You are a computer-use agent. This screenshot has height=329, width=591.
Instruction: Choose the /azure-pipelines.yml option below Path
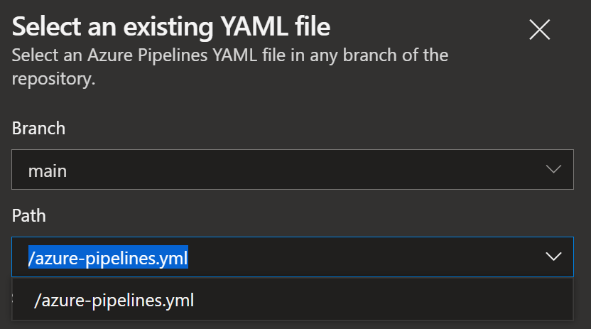[x=114, y=301]
